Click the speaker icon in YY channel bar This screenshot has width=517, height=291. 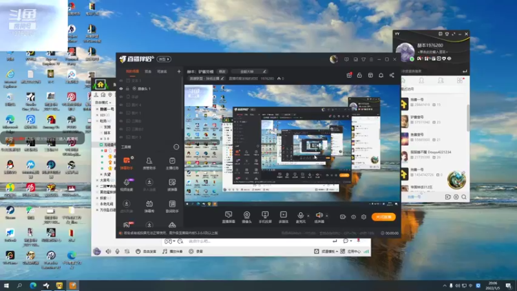point(108,252)
